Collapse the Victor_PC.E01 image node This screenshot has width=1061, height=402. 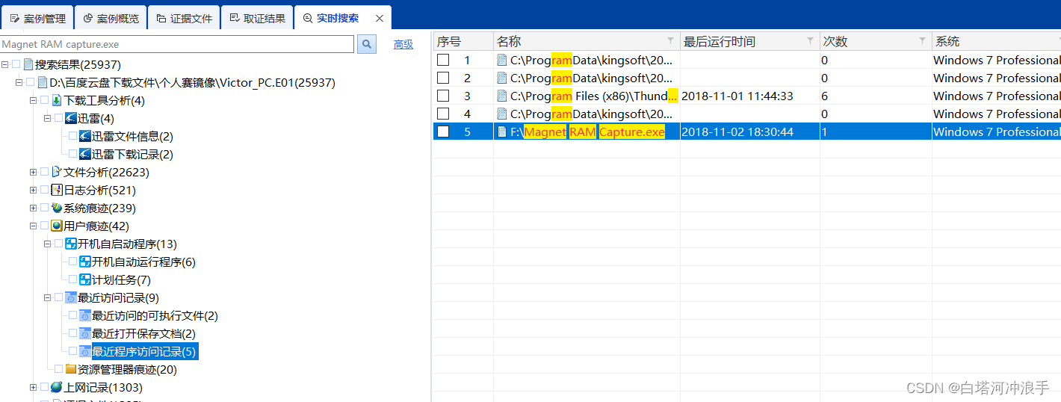pyautogui.click(x=19, y=83)
